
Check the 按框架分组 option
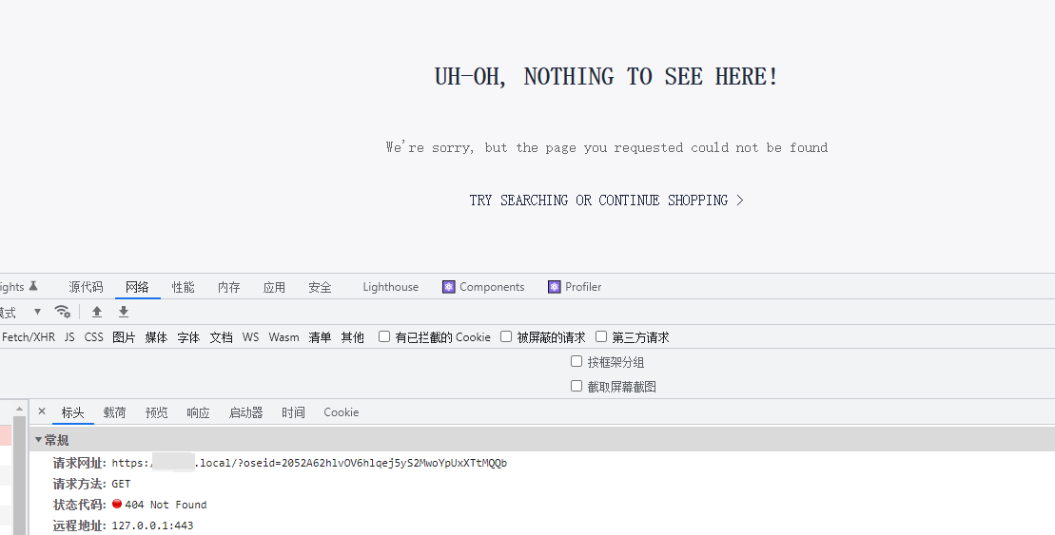click(x=576, y=362)
